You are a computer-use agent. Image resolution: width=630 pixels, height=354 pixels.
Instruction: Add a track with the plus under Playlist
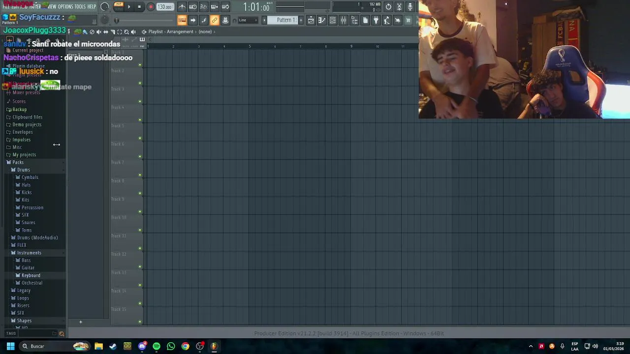[80, 322]
